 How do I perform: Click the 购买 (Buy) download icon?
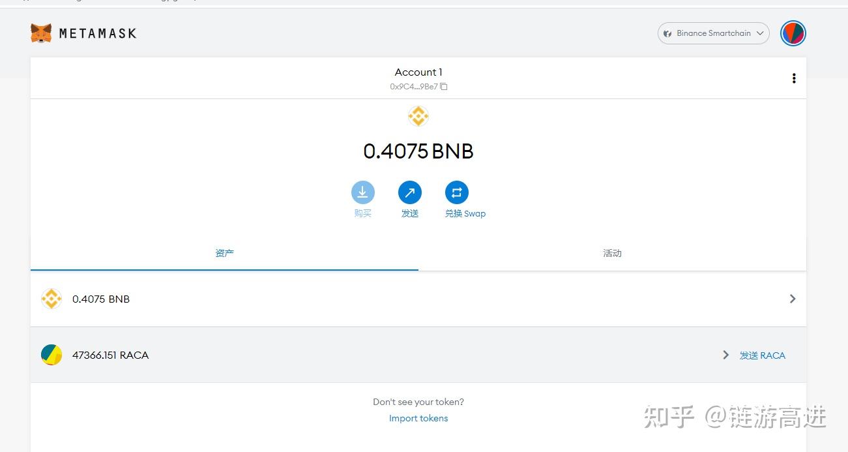[x=363, y=192]
